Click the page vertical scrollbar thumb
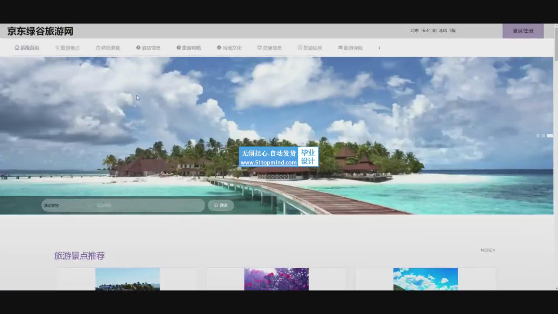The height and width of the screenshot is (314, 558). [556, 44]
